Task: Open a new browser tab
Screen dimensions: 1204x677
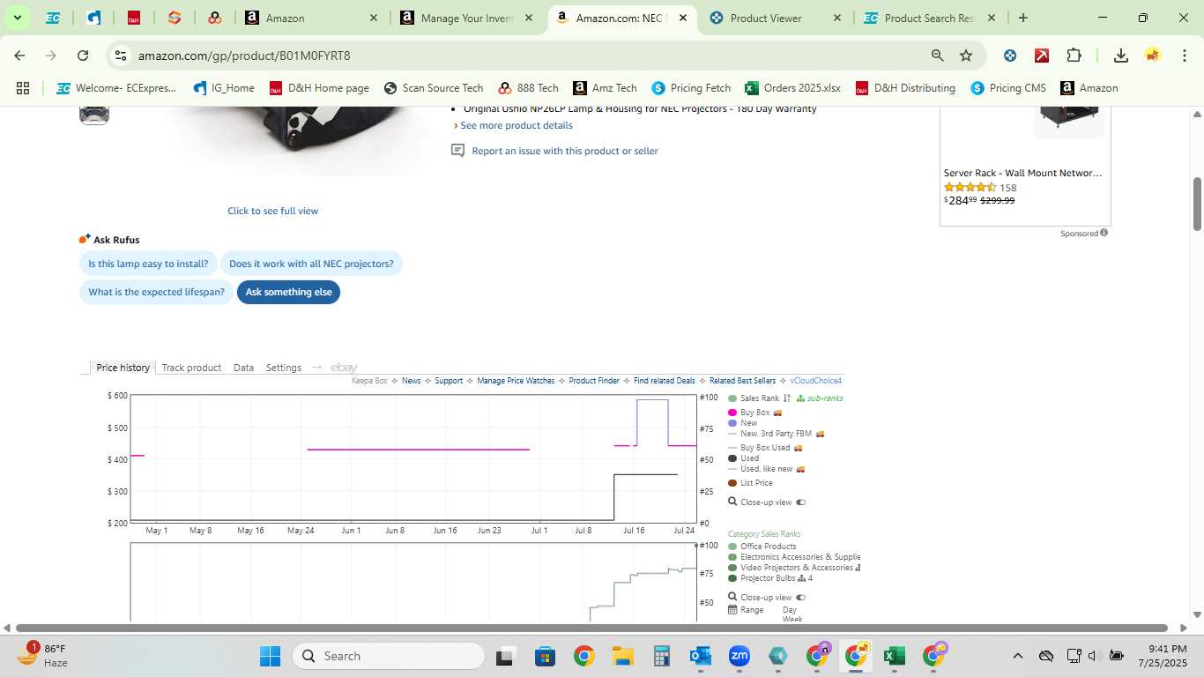Action: pyautogui.click(x=1022, y=18)
